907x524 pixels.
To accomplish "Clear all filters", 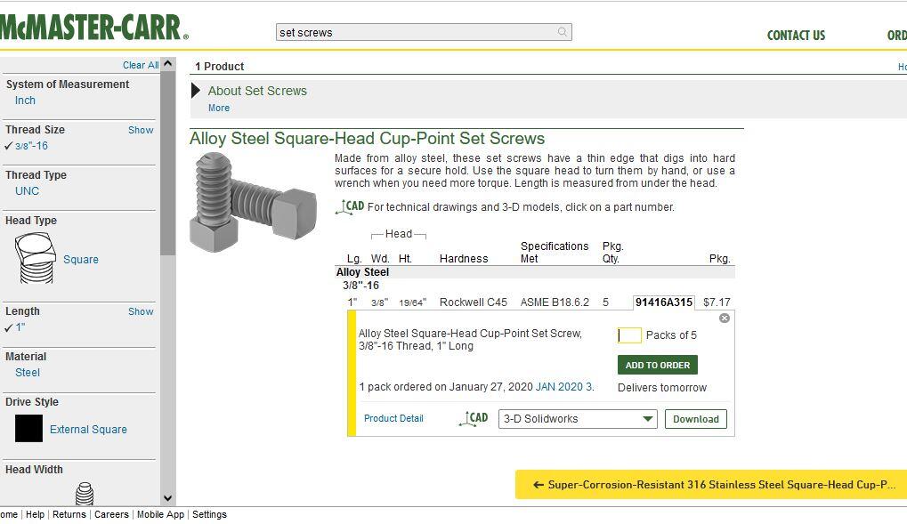I will pyautogui.click(x=141, y=65).
